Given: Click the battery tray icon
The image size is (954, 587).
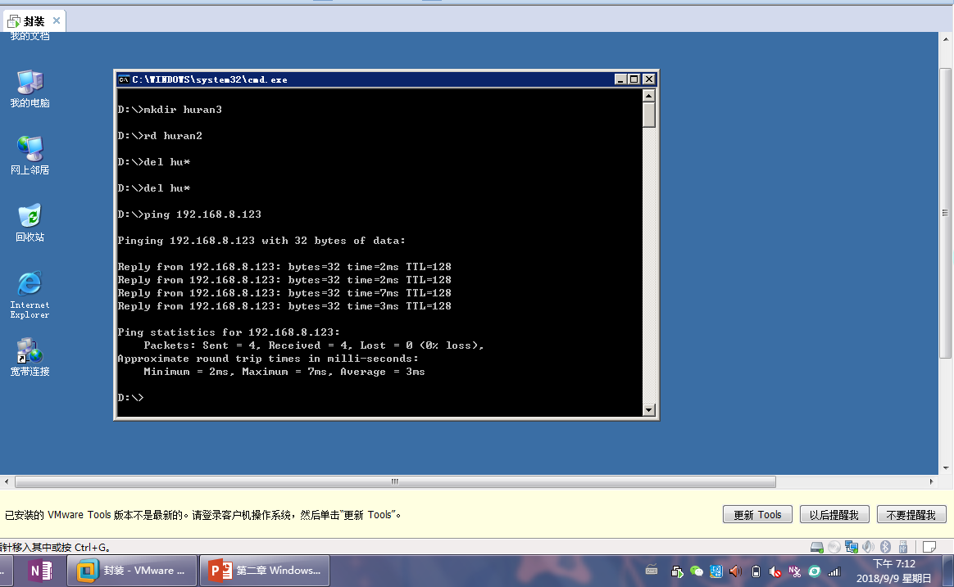Looking at the screenshot, I should (756, 571).
